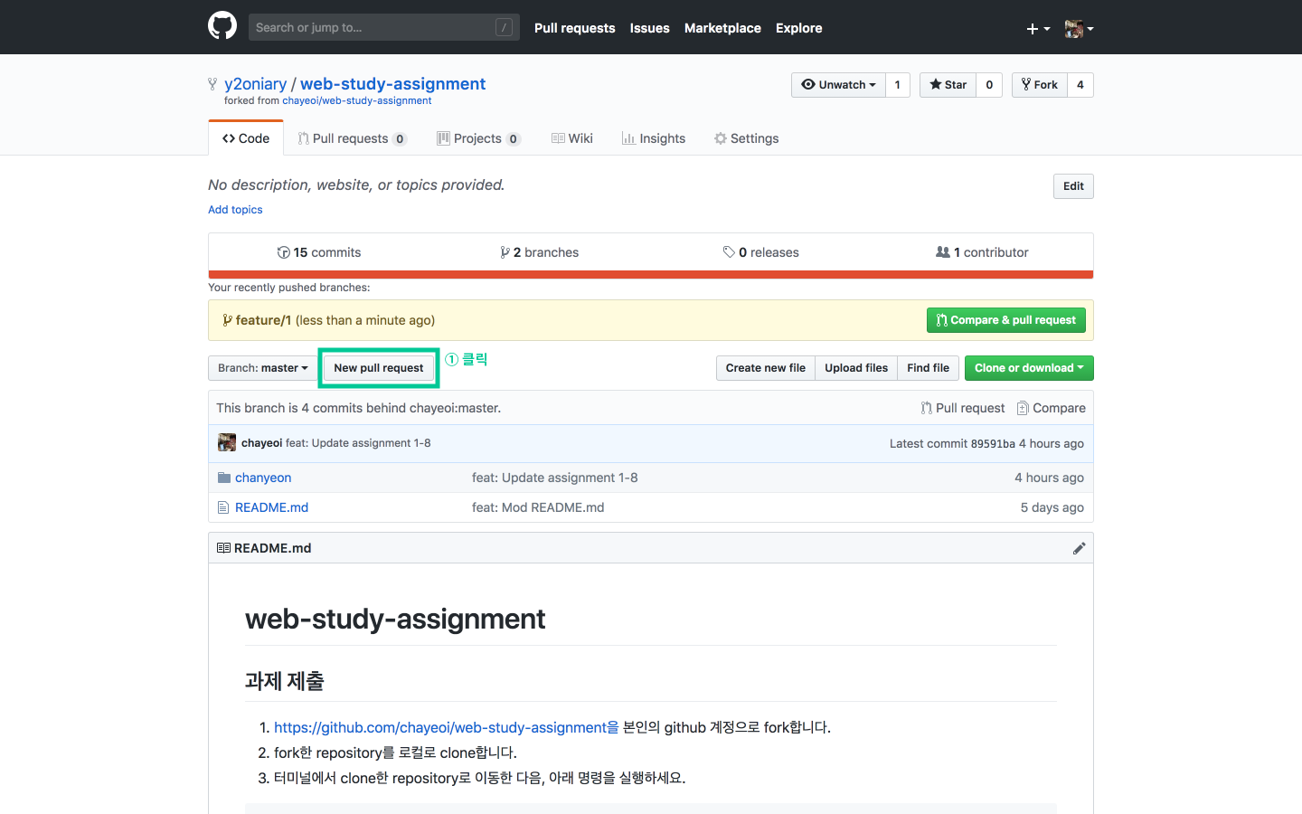This screenshot has width=1302, height=814.
Task: Edit README with pencil icon
Action: 1079,548
